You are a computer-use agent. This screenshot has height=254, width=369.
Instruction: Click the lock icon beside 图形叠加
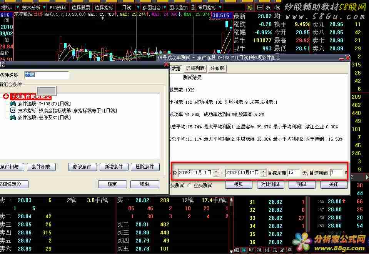pyautogui.click(x=193, y=8)
